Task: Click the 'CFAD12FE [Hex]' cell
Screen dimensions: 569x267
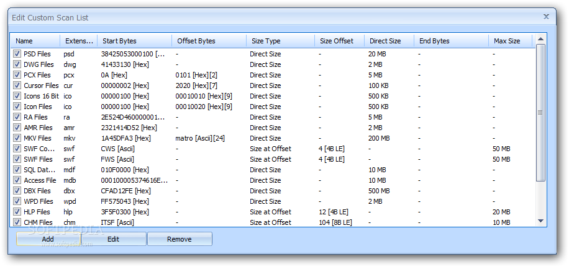Action: (125, 191)
